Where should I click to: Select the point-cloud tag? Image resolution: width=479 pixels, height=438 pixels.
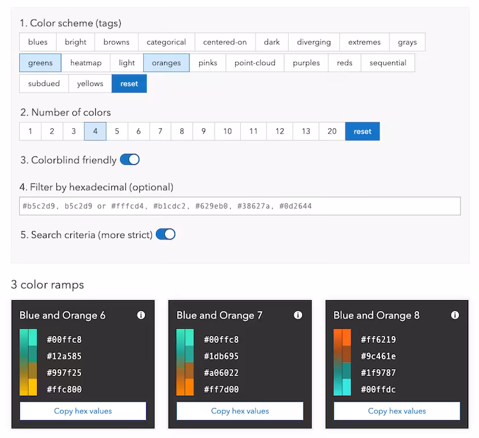(255, 63)
